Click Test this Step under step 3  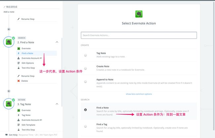pos(28,130)
